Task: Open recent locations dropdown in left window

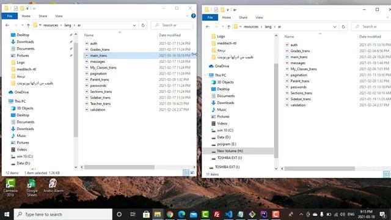Action: coord(22,25)
